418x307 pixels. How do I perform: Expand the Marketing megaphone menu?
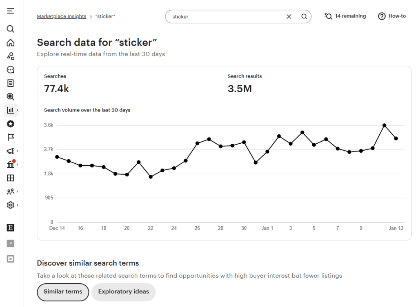coord(12,151)
